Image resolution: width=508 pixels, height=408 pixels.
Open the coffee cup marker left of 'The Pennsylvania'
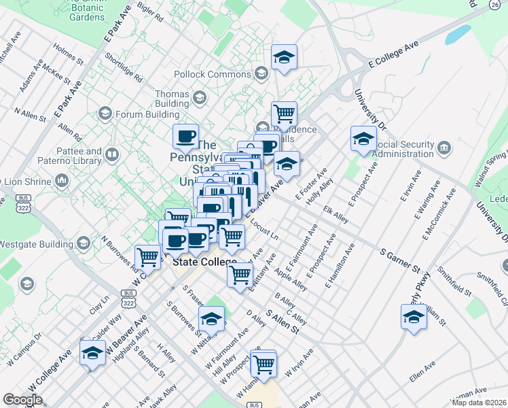(185, 139)
